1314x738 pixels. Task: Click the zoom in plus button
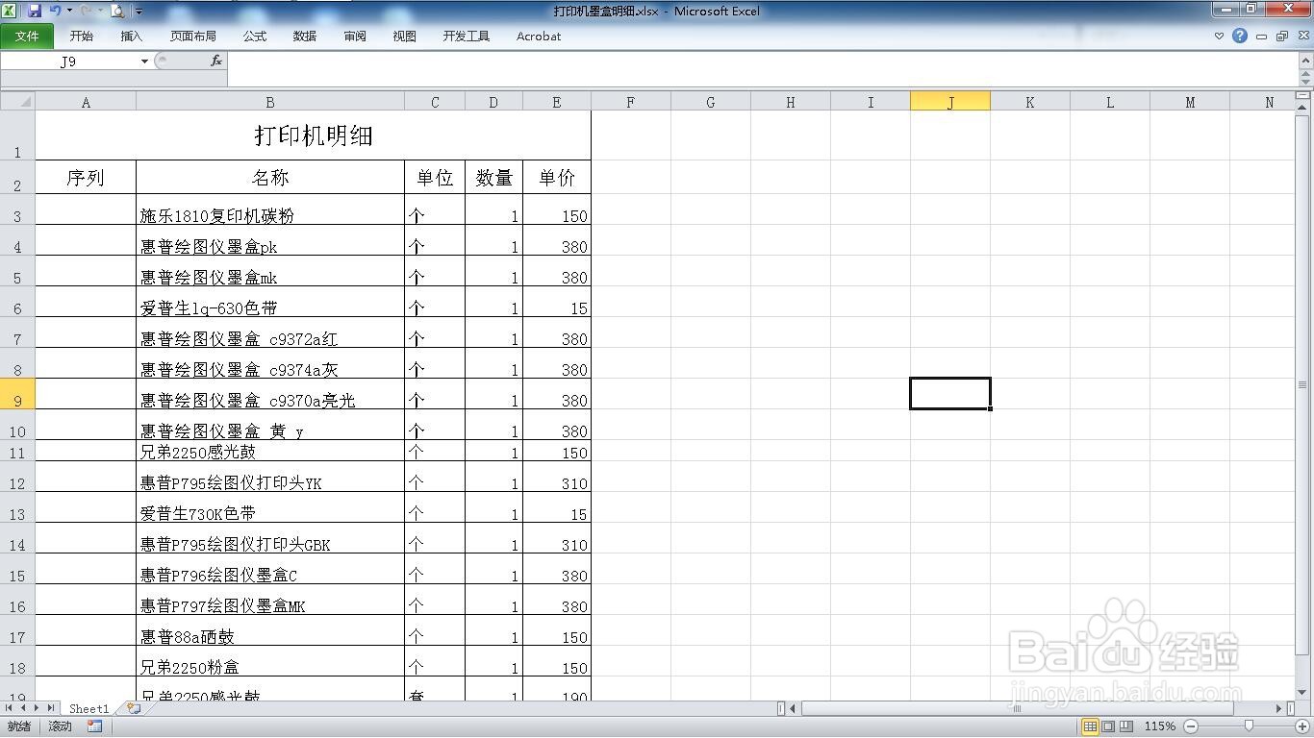(1301, 726)
